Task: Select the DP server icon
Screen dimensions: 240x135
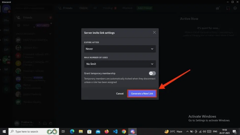Action: tap(6, 50)
